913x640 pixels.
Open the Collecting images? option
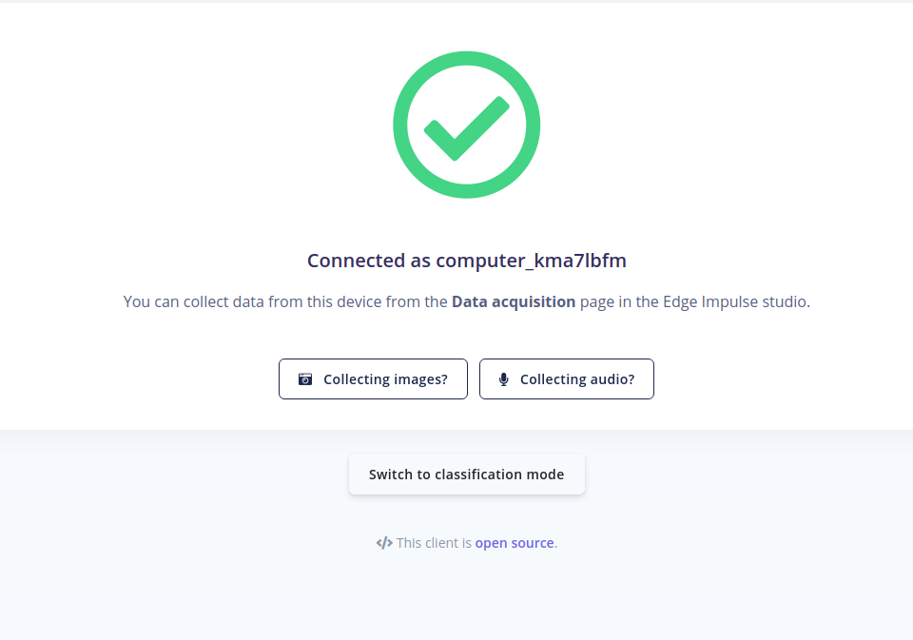tap(373, 379)
